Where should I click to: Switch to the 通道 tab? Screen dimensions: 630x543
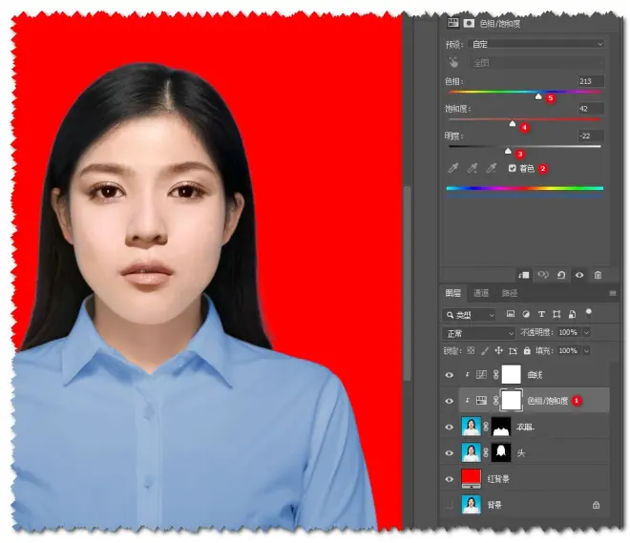point(481,293)
